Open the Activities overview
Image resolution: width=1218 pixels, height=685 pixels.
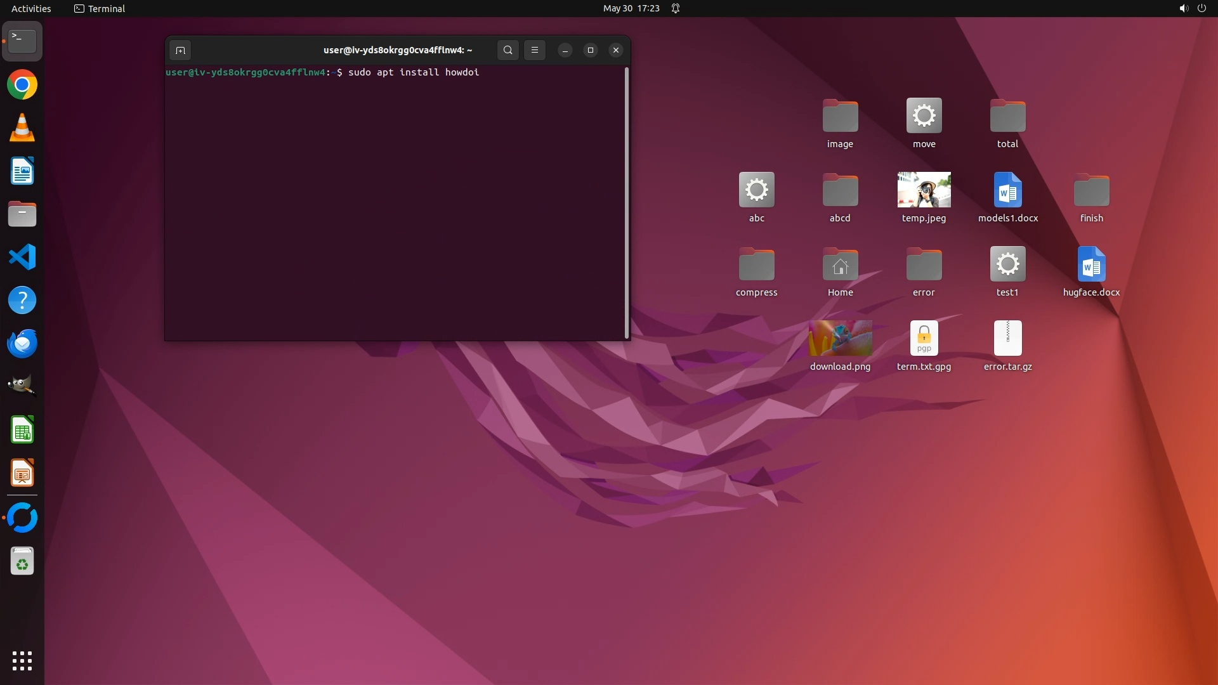pyautogui.click(x=31, y=8)
